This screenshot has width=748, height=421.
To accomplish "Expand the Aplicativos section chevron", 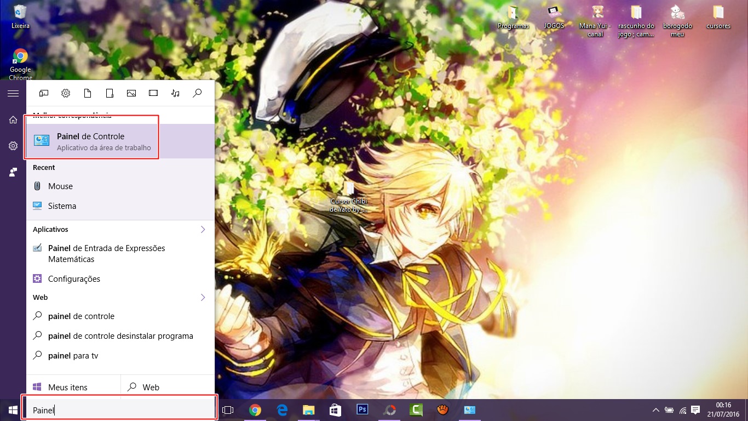I will pos(203,229).
